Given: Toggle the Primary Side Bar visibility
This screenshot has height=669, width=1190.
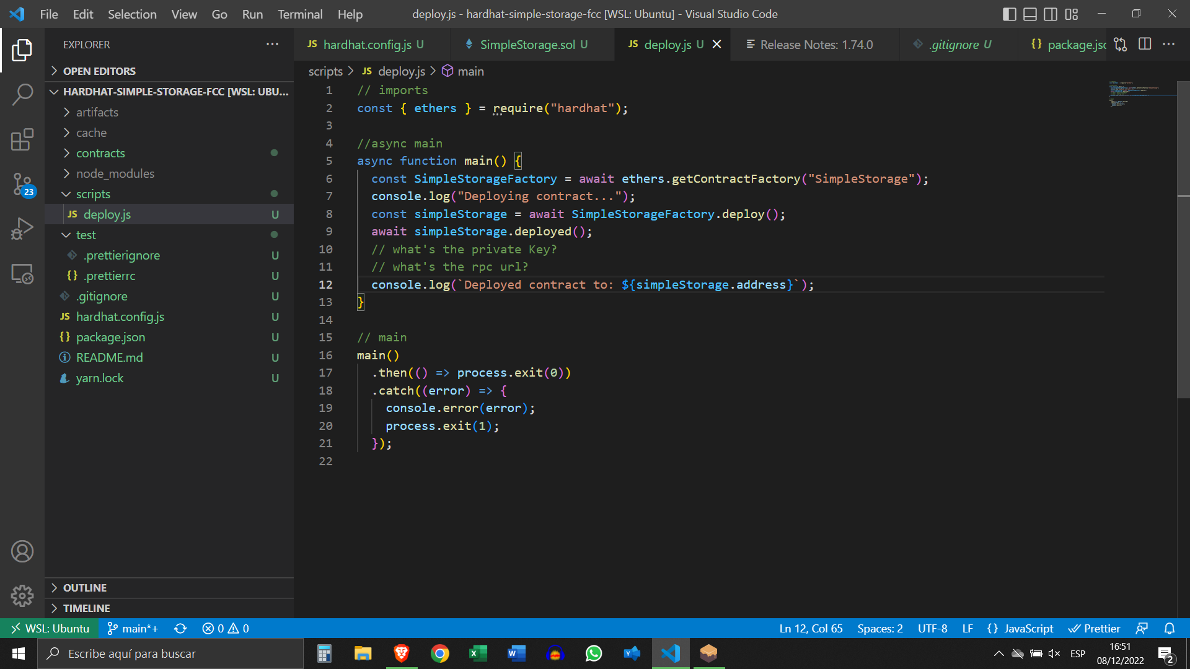Looking at the screenshot, I should click(x=1009, y=14).
